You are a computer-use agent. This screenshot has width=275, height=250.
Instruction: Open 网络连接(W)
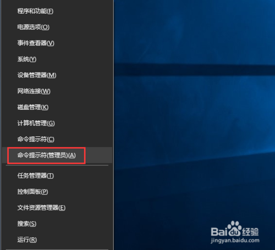click(x=57, y=91)
